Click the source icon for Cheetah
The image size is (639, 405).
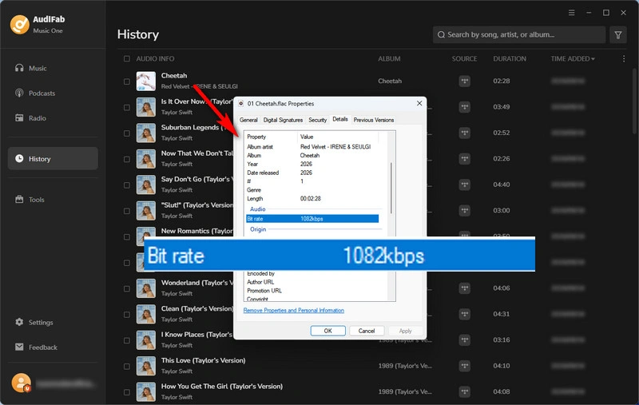(464, 81)
